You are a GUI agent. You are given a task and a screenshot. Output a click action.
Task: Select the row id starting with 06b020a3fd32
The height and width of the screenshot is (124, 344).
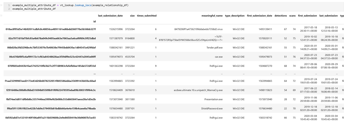click(x=52, y=47)
